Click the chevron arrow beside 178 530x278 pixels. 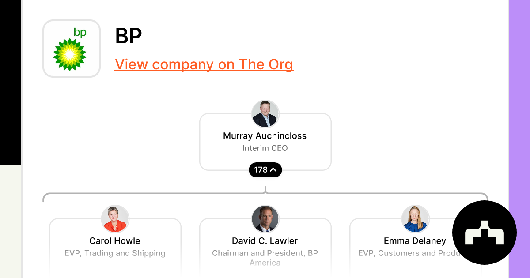(x=273, y=170)
